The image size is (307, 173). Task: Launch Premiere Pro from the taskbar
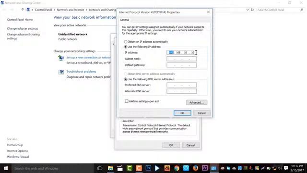click(x=205, y=168)
